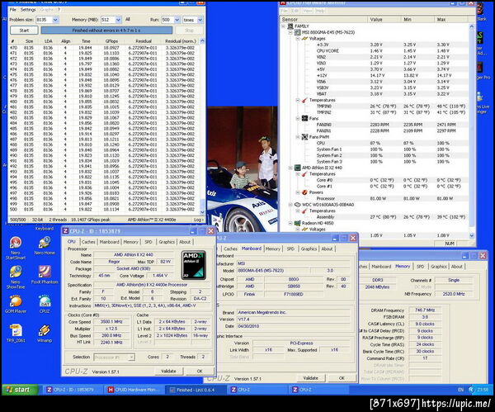Select Memory tab in CPU-Z Mainboard window
The image size is (495, 412).
(273, 249)
